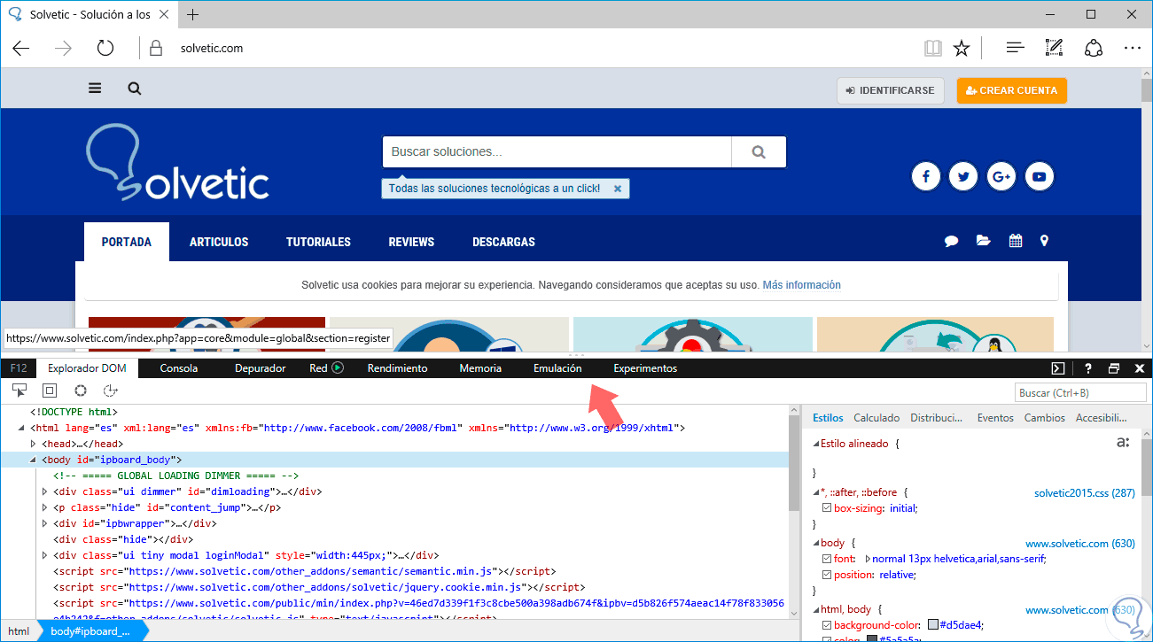Screen dimensions: 1153x642
Task: Collapse the body ipboard_body node
Action: click(x=34, y=460)
